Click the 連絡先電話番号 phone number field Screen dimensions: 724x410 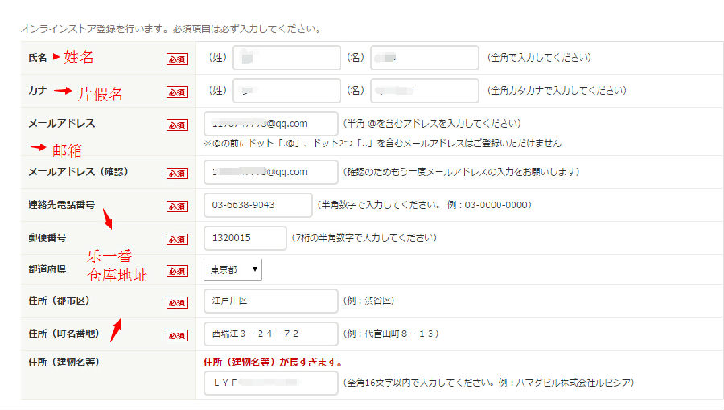tap(257, 205)
